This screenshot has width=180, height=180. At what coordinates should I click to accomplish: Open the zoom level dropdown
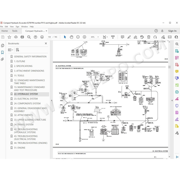pyautogui.click(x=98, y=37)
